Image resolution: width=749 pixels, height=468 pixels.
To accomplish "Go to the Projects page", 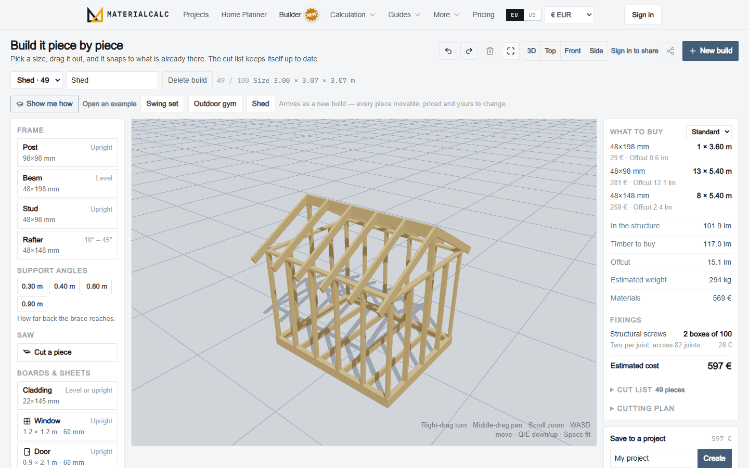I will point(196,15).
